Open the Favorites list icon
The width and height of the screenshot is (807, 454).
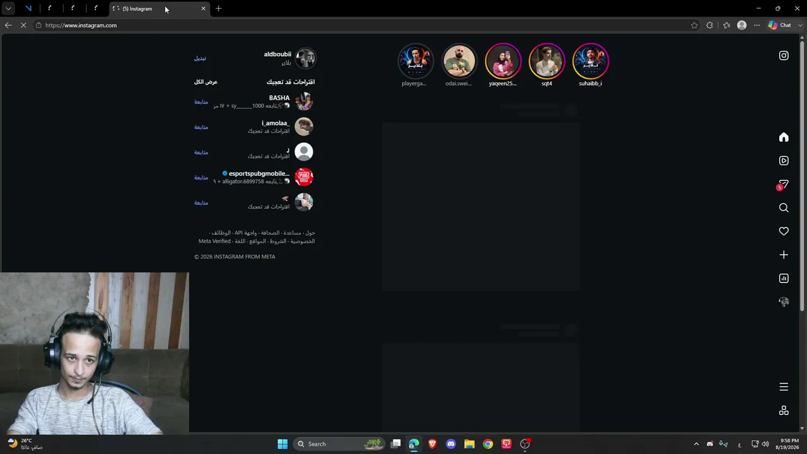tap(726, 25)
